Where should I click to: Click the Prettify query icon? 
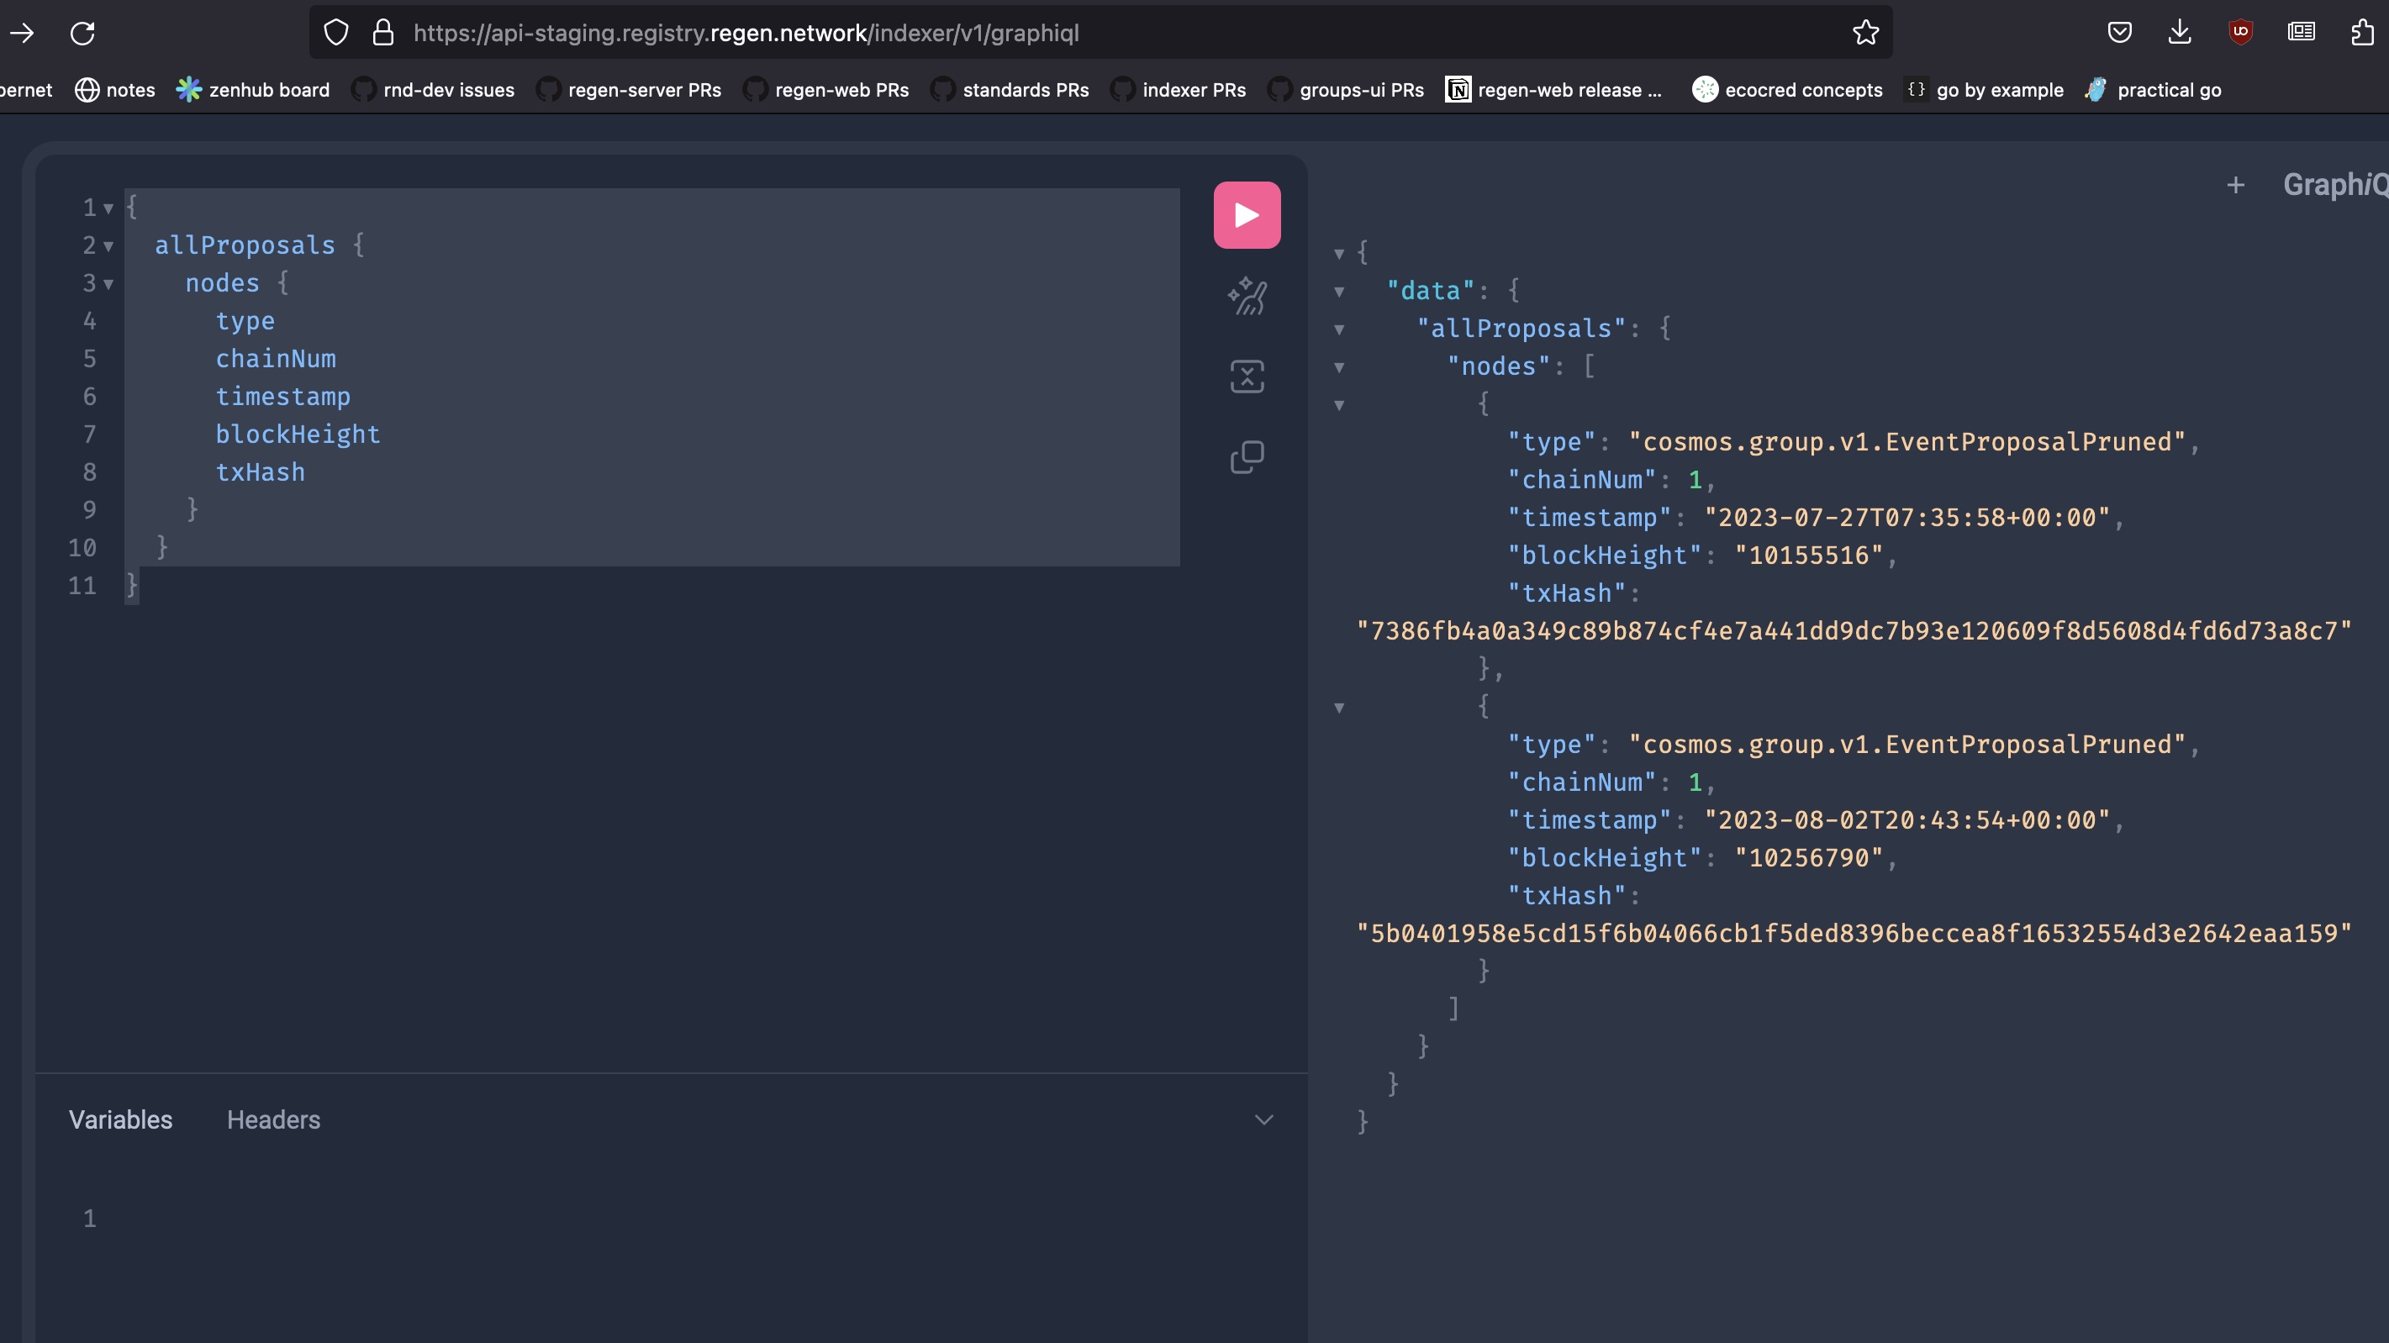coord(1247,296)
